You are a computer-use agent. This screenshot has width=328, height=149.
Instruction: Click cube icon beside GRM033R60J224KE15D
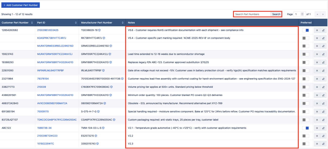point(111,46)
